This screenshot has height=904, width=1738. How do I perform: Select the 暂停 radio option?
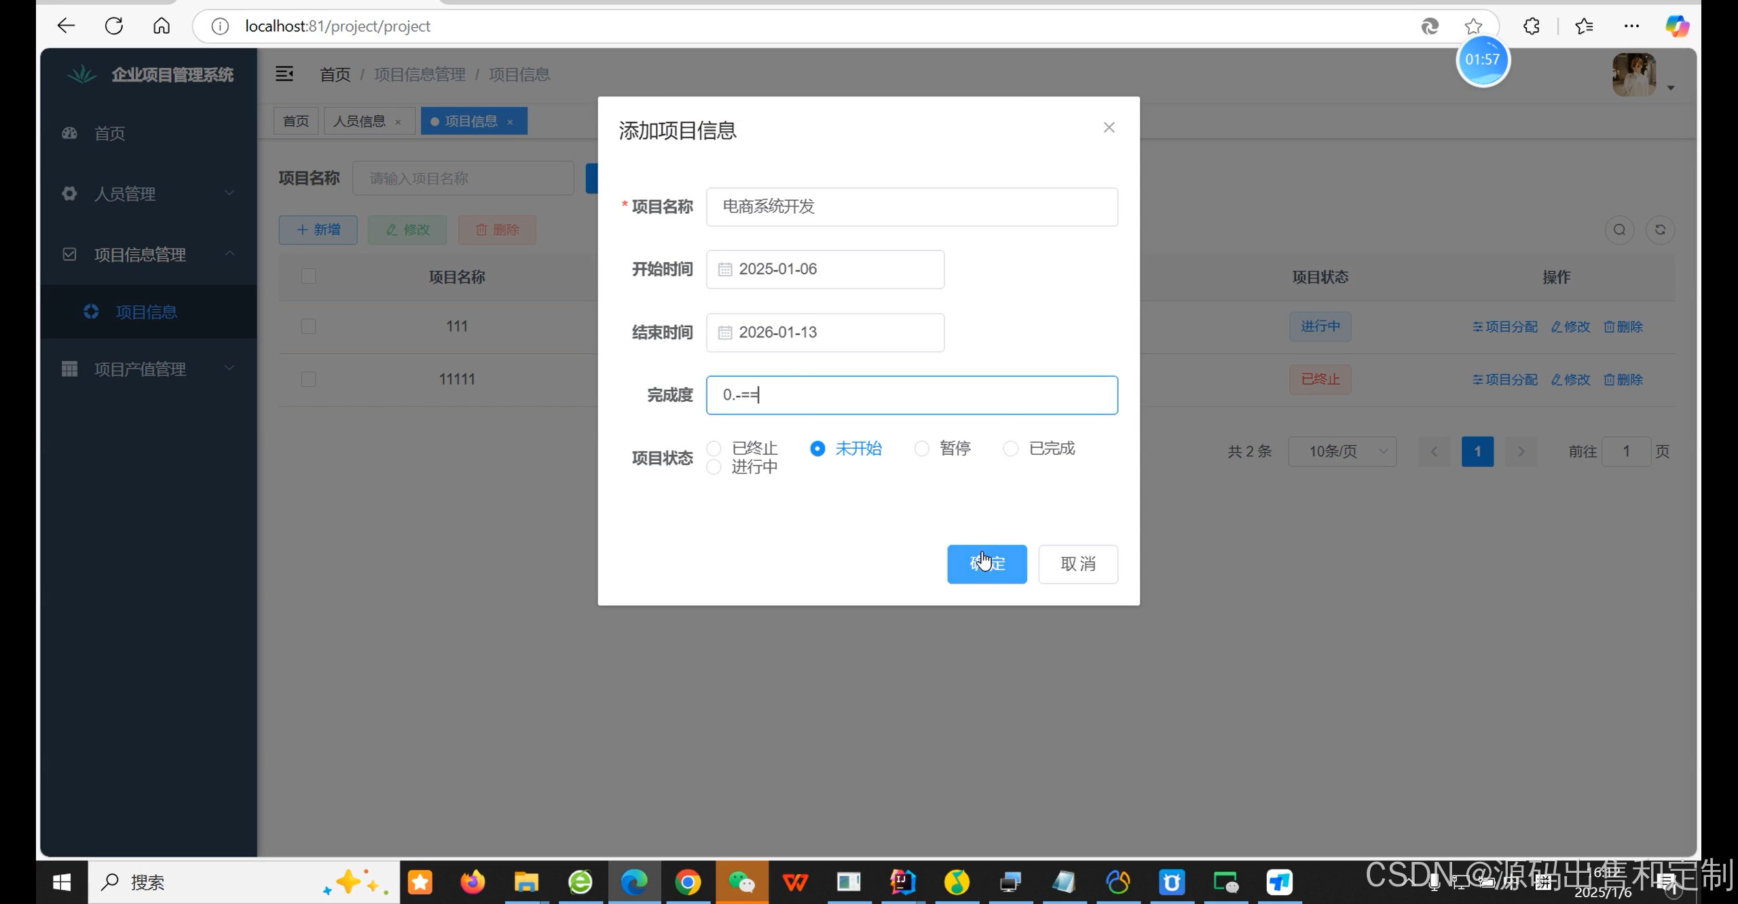coord(921,449)
